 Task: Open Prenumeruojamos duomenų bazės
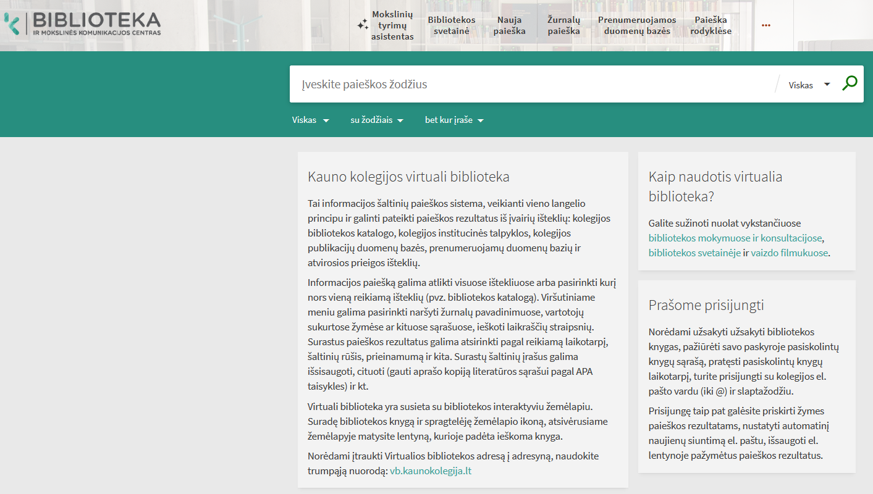tap(637, 25)
